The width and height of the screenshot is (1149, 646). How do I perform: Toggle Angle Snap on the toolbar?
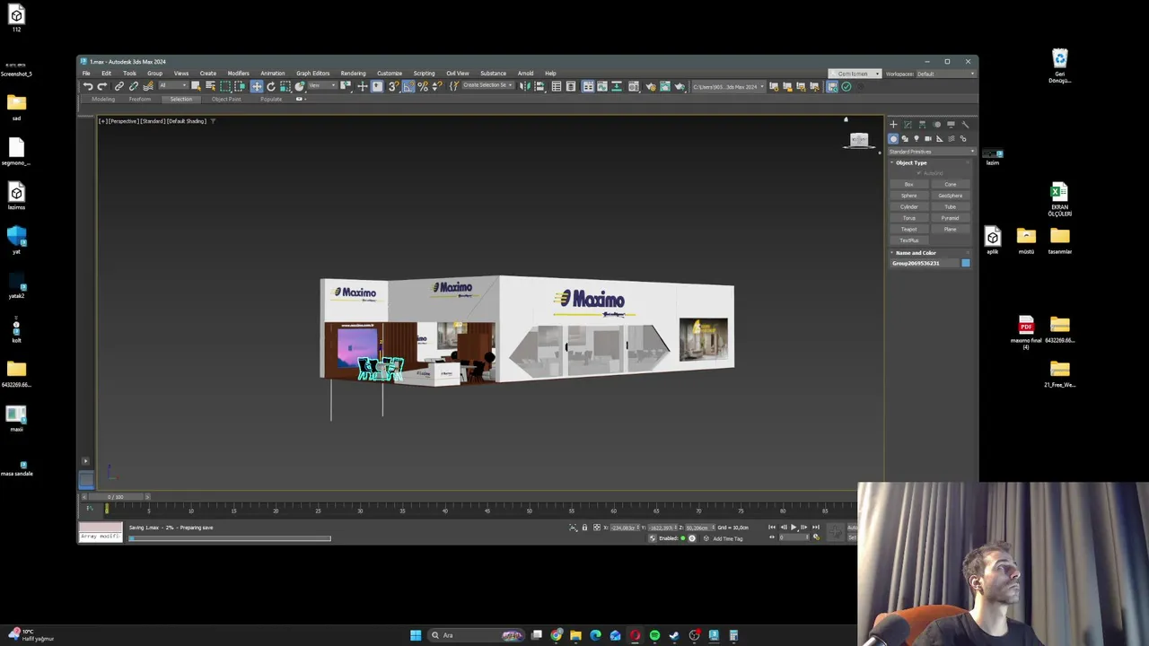pyautogui.click(x=408, y=86)
